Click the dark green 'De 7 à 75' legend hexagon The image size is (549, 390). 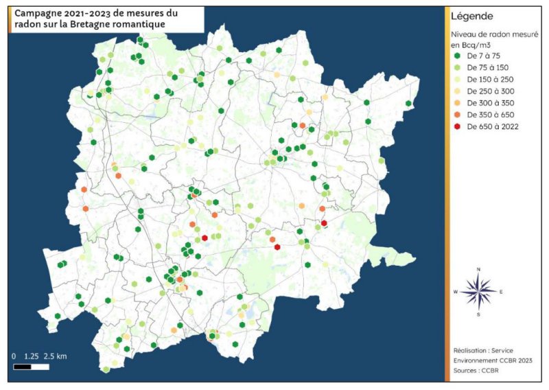tap(456, 56)
